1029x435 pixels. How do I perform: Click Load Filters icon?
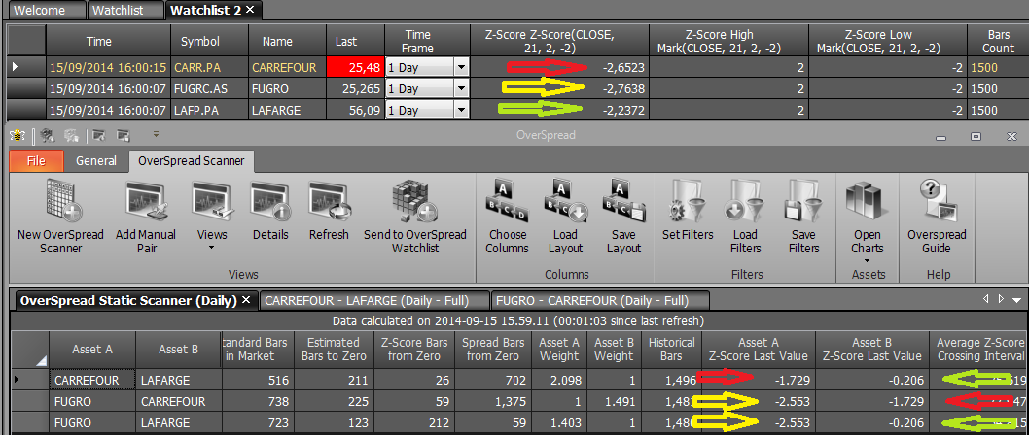(746, 218)
